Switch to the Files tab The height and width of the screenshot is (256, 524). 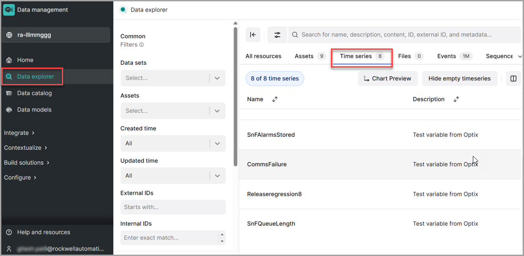[411, 56]
